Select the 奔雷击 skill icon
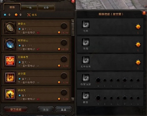Viewport: 147px width, 116px height. coord(10,28)
